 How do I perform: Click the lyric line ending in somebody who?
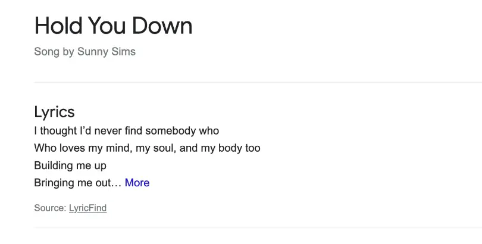(x=126, y=130)
